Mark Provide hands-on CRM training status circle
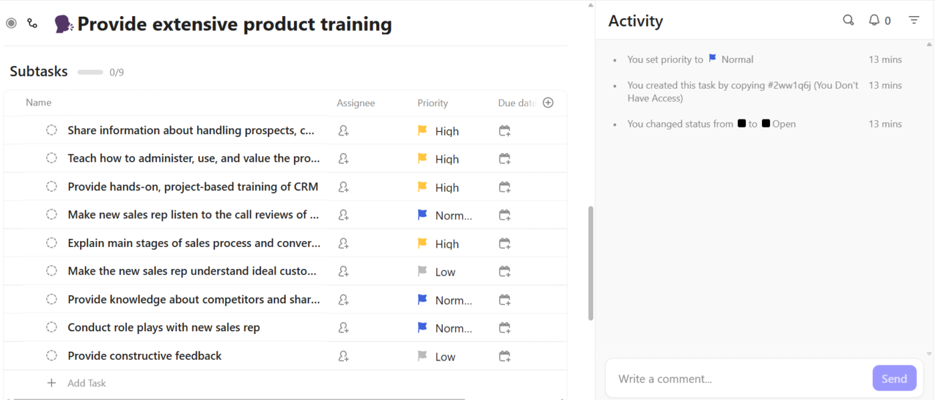 pyautogui.click(x=51, y=186)
